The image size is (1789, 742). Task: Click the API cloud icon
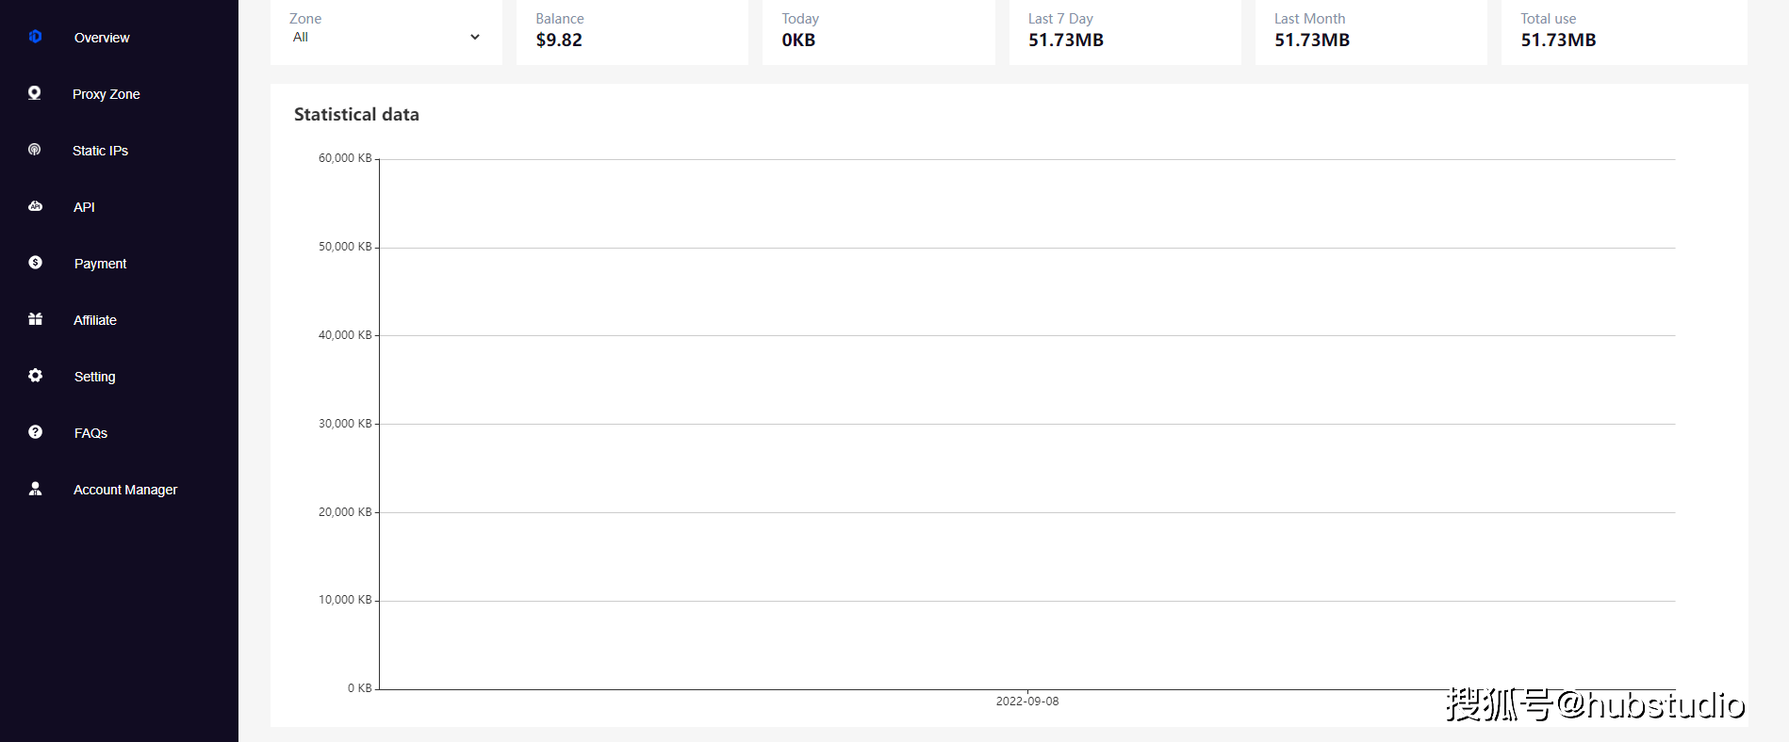point(35,206)
